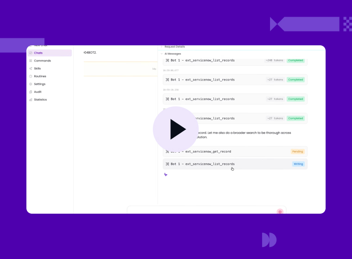Click the ~248 tokens label

274,60
